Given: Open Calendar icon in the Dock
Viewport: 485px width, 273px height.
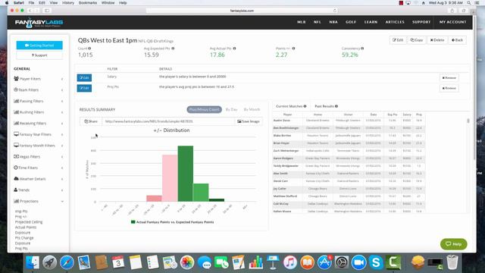Looking at the screenshot, I should [118, 262].
